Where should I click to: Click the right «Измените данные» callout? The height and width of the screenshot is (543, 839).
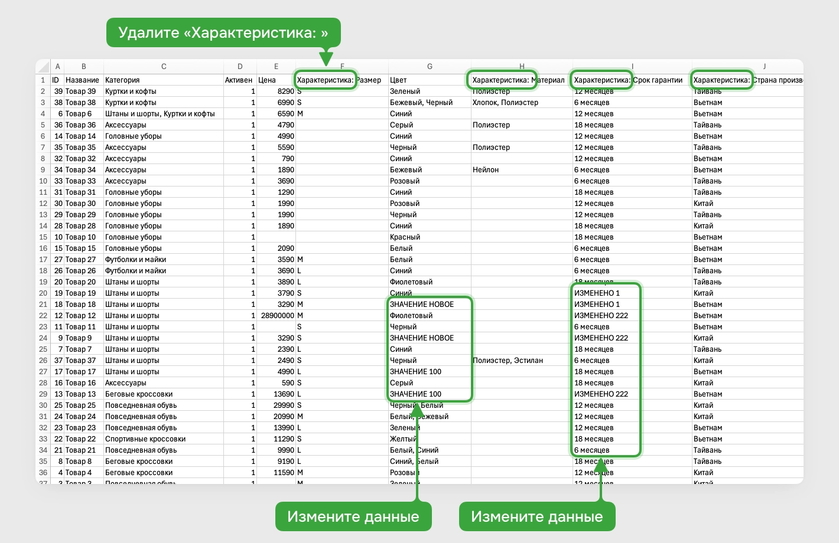click(537, 516)
